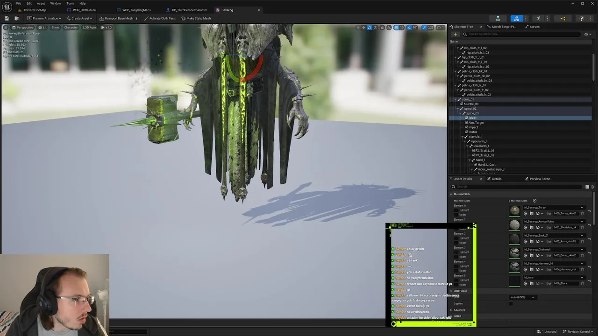Open the Preview Scene tab
Image resolution: width=598 pixels, height=336 pixels.
pos(541,179)
